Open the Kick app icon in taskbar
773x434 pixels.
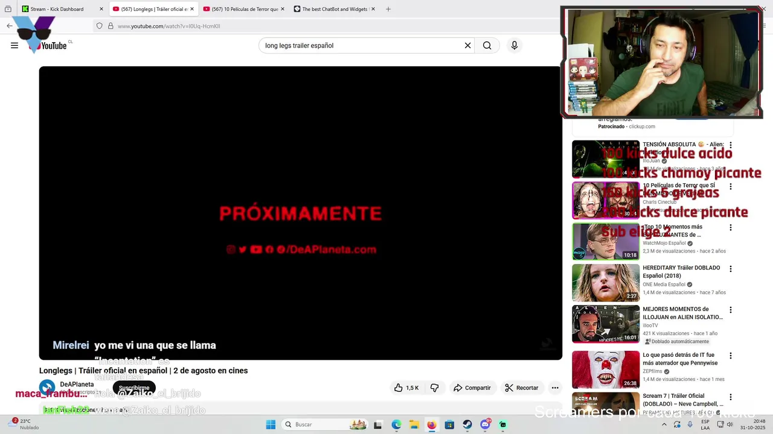coord(502,424)
